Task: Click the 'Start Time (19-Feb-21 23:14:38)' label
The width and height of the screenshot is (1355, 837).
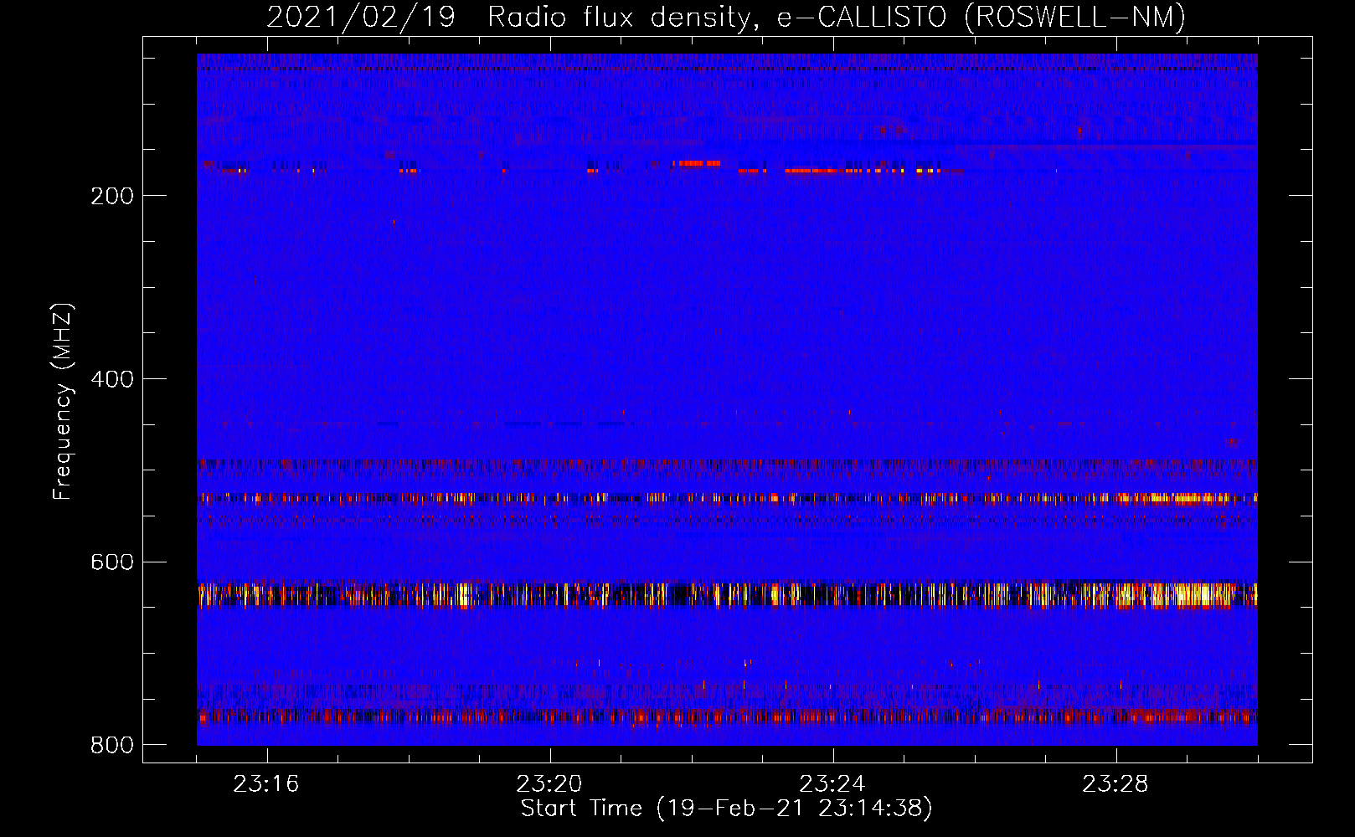Action: pyautogui.click(x=727, y=809)
